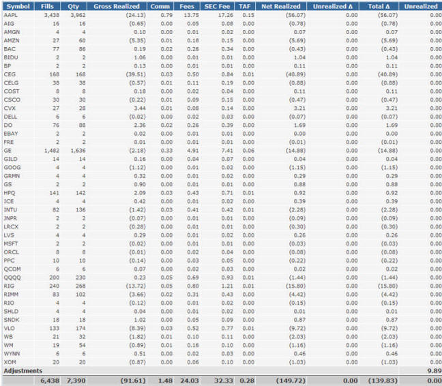
Task: Select the PPC symbol
Action: point(9,261)
